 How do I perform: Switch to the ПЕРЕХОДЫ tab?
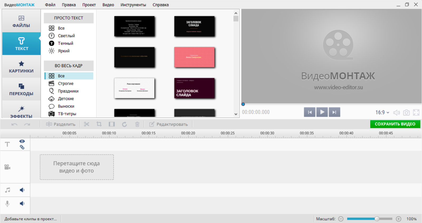pos(21,90)
